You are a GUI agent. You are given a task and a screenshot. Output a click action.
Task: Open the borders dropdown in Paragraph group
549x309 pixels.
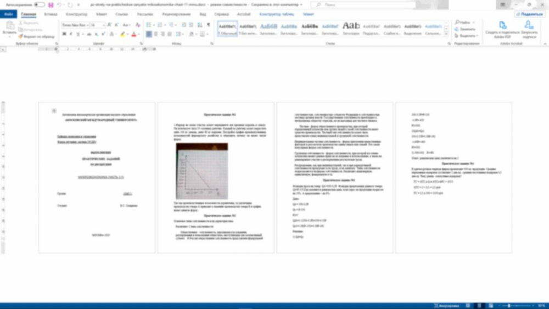point(206,34)
